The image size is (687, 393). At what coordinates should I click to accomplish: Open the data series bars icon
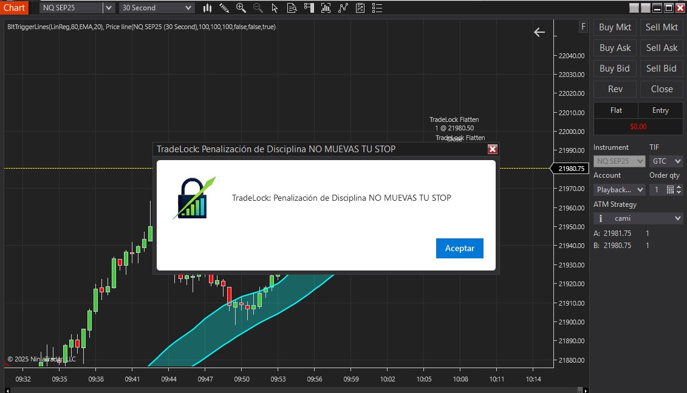click(x=326, y=8)
